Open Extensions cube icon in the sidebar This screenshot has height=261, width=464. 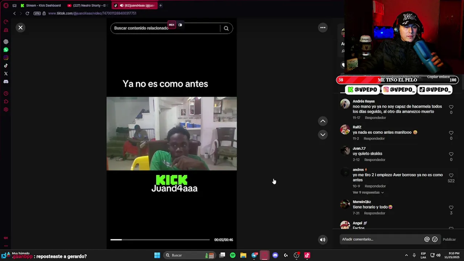[6, 101]
